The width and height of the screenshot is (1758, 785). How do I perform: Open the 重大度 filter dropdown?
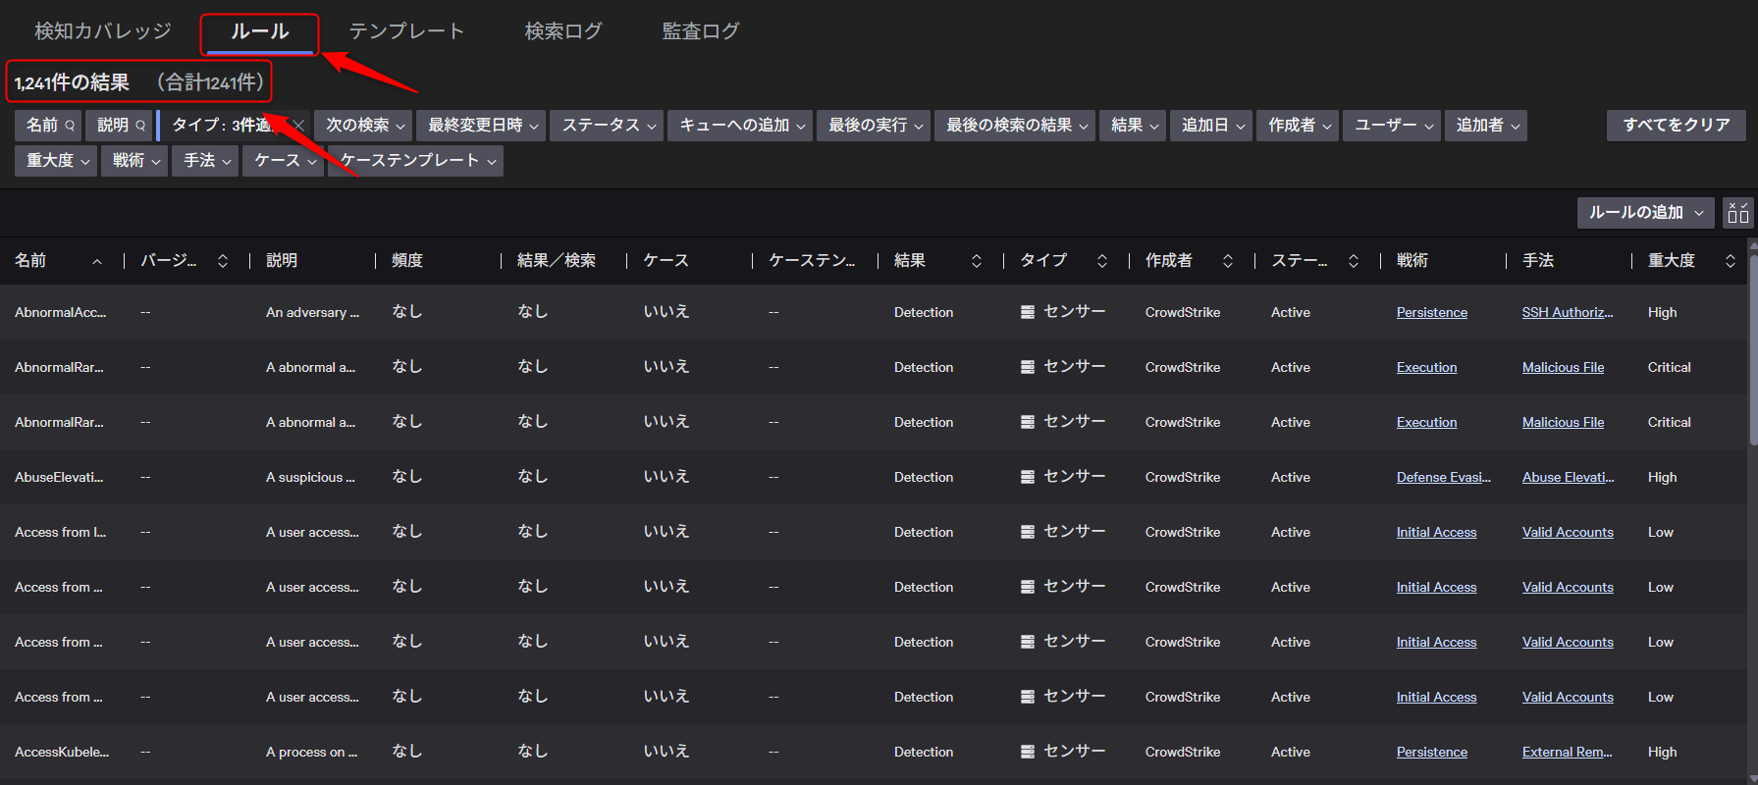(x=57, y=161)
